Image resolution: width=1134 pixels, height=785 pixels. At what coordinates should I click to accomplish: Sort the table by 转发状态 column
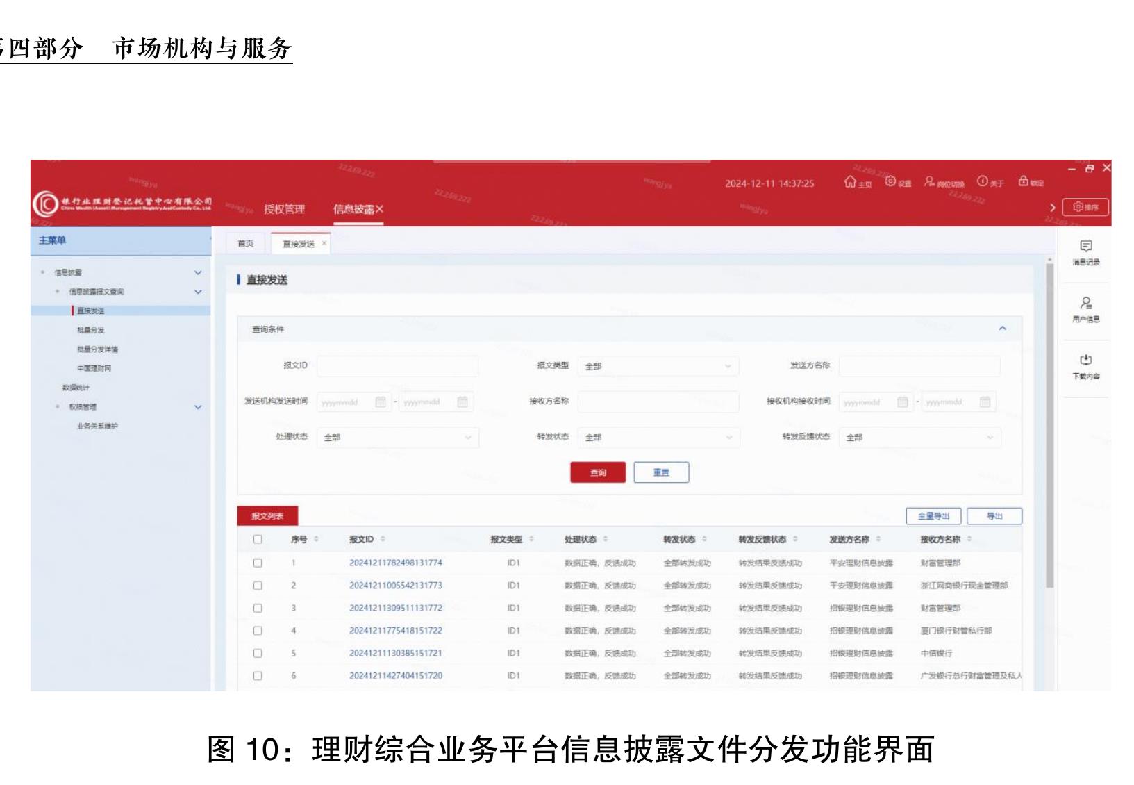pyautogui.click(x=704, y=540)
